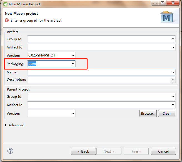Click the help question mark icon

(10, 151)
